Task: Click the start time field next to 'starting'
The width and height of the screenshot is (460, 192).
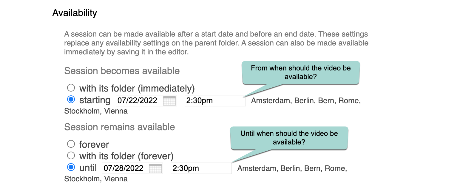Action: point(215,100)
